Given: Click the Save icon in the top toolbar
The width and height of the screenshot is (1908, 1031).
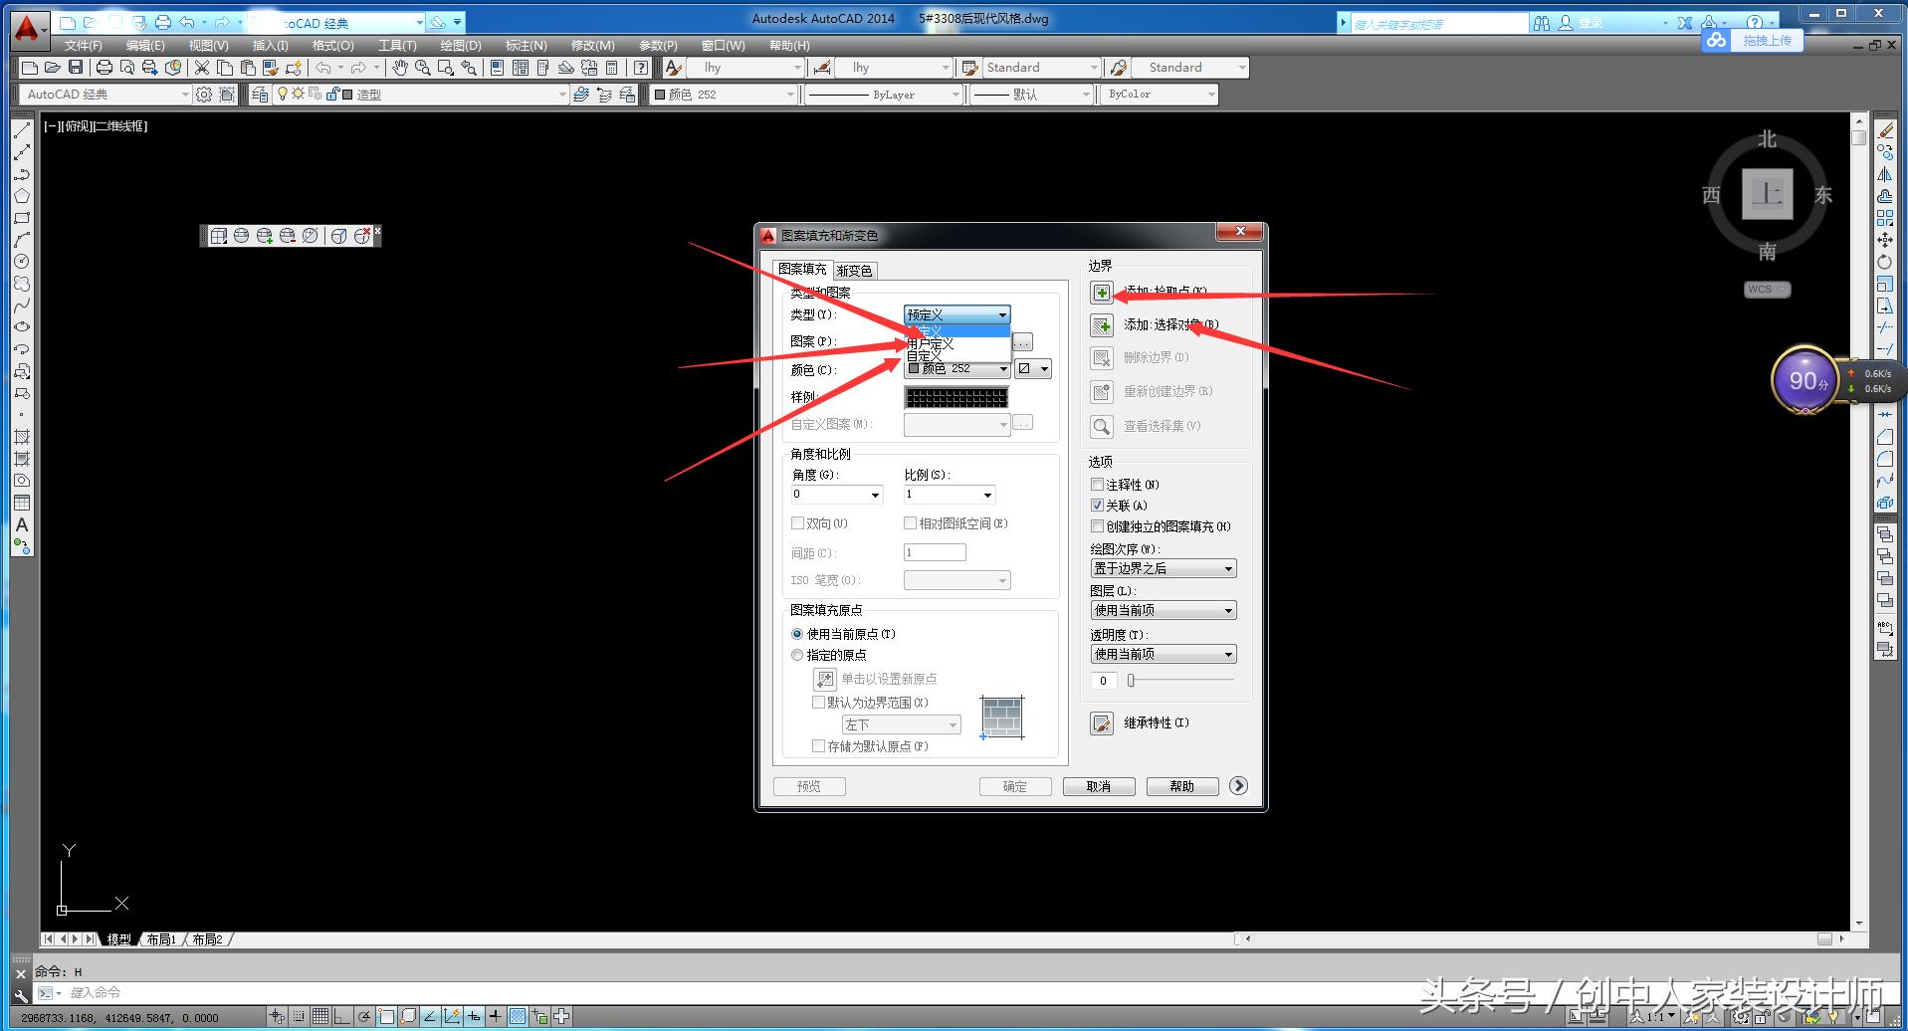Looking at the screenshot, I should tap(75, 67).
